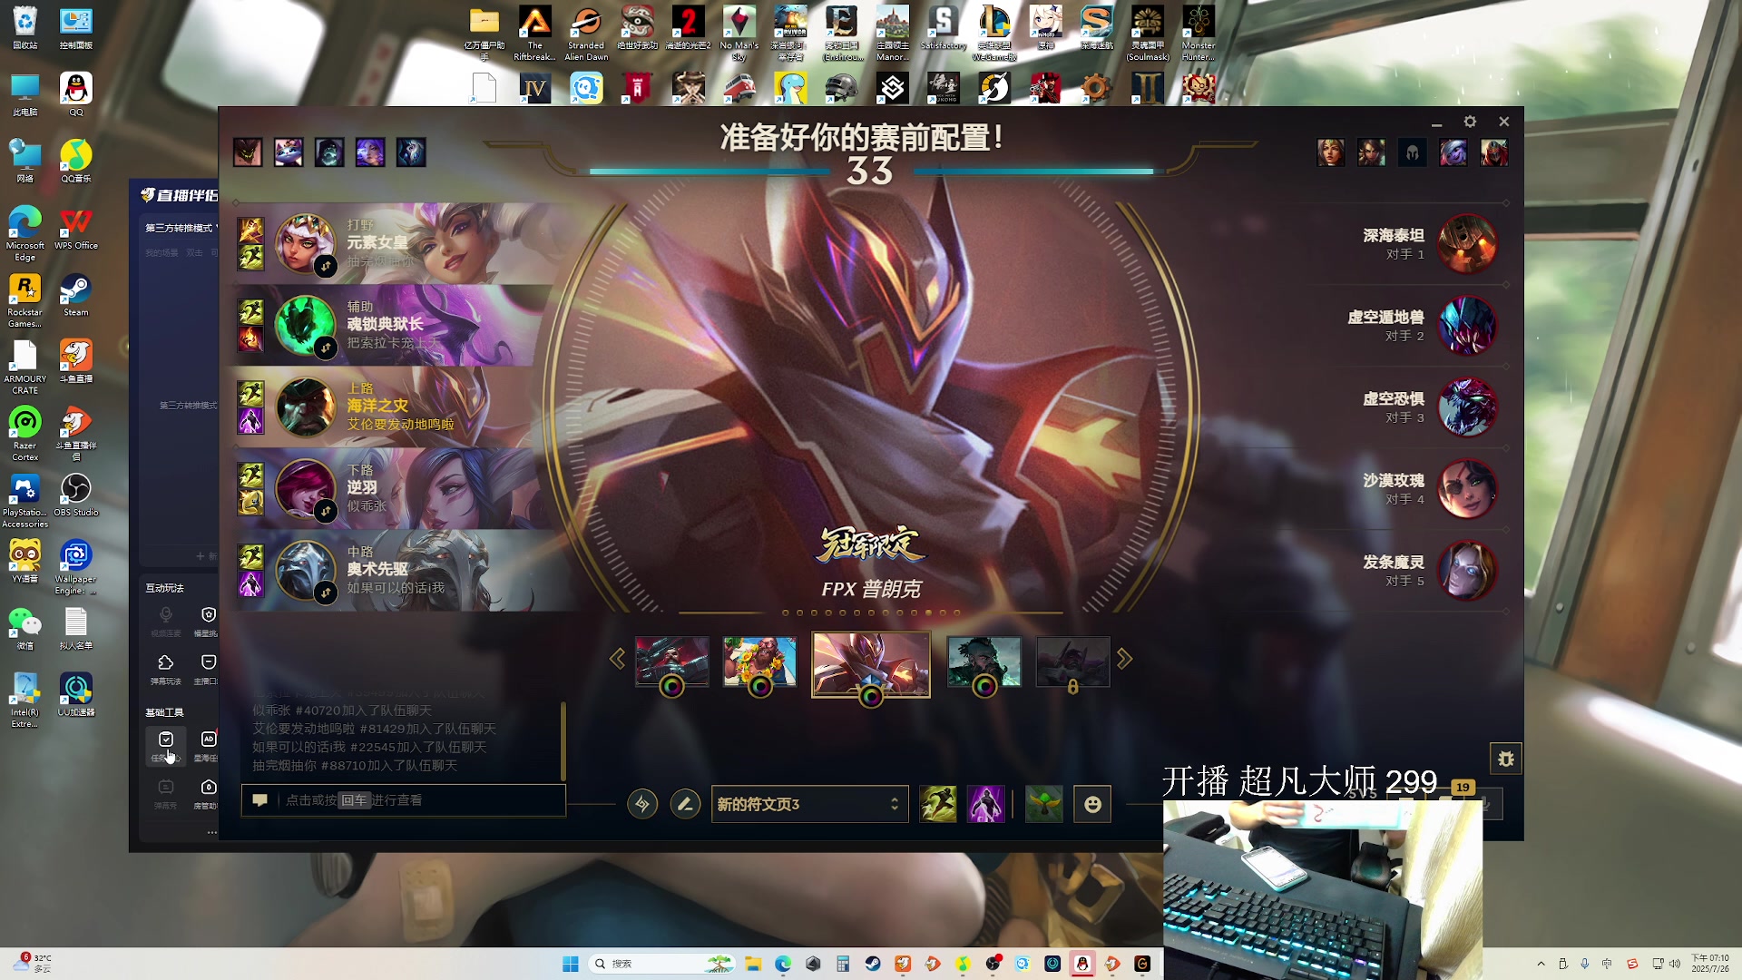The height and width of the screenshot is (980, 1742).
Task: Click opponent 发条魔灵 portrait
Action: (1468, 571)
